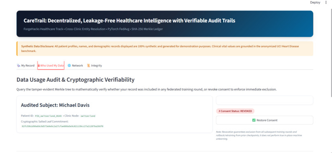
Task: Click the ForgeHacks Healthcare Track subtitle
Action: [x=93, y=29]
